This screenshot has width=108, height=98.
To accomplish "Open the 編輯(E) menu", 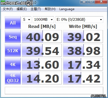I will (22, 9).
